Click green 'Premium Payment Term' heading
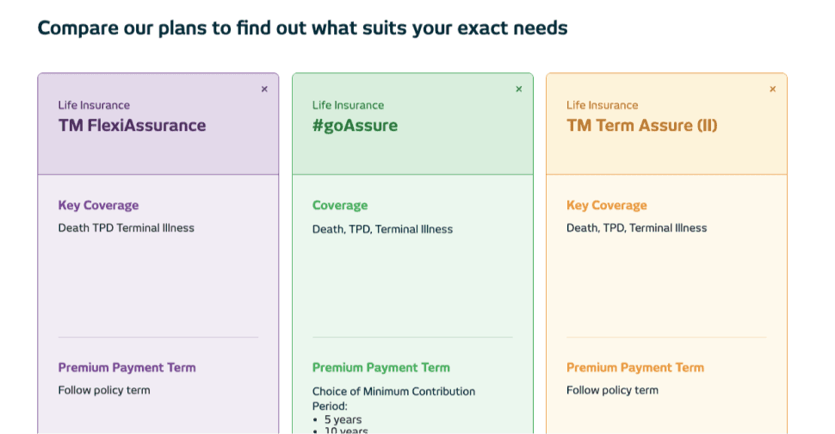 point(380,368)
